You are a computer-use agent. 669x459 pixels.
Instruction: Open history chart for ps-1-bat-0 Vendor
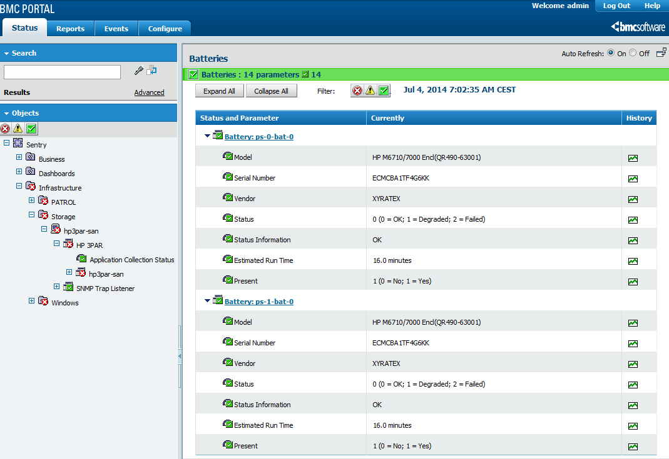[633, 364]
